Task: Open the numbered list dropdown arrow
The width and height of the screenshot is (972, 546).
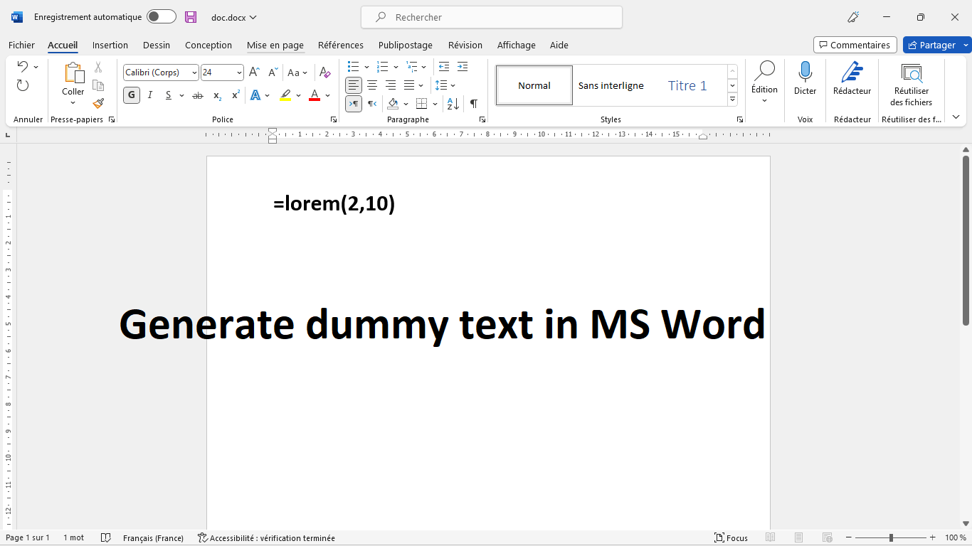Action: [396, 67]
